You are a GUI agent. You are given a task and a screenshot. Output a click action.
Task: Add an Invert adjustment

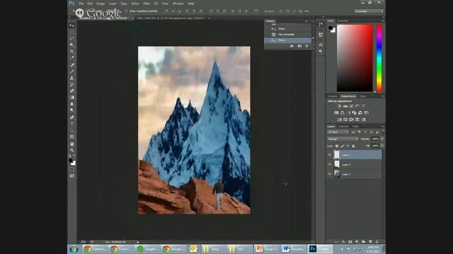pyautogui.click(x=340, y=119)
